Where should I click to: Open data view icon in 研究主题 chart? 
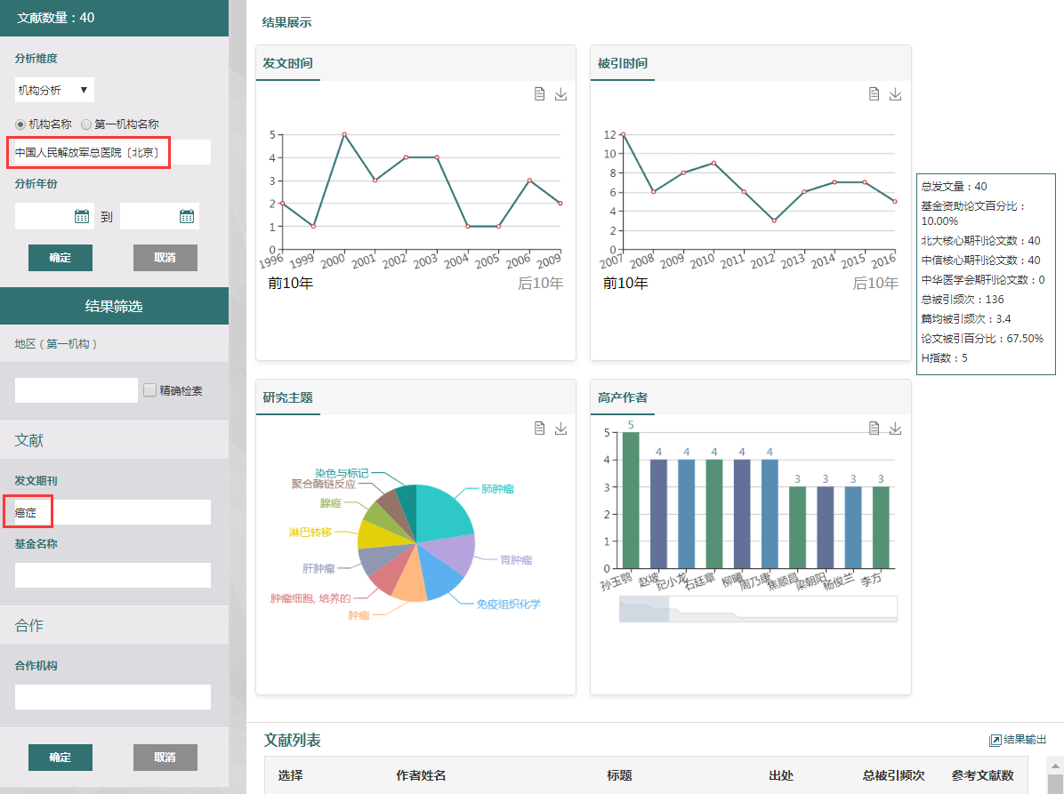tap(539, 429)
